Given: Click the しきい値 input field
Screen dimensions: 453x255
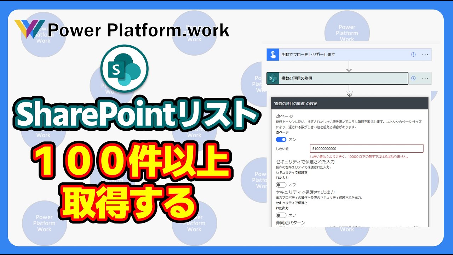Looking at the screenshot, I should point(366,148).
